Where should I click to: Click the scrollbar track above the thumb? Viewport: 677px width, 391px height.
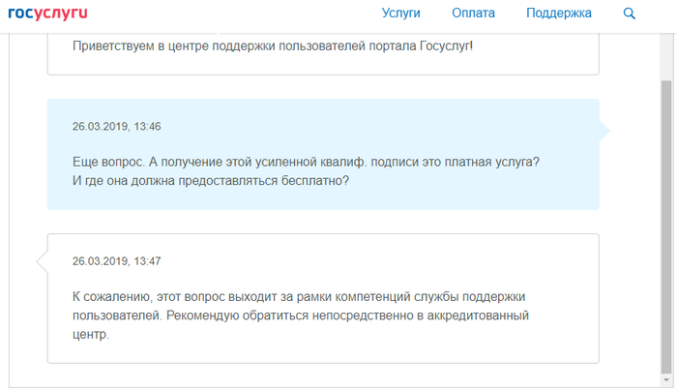pos(666,53)
